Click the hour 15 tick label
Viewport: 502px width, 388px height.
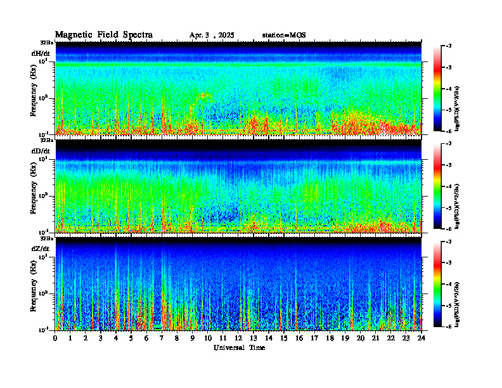pyautogui.click(x=284, y=339)
